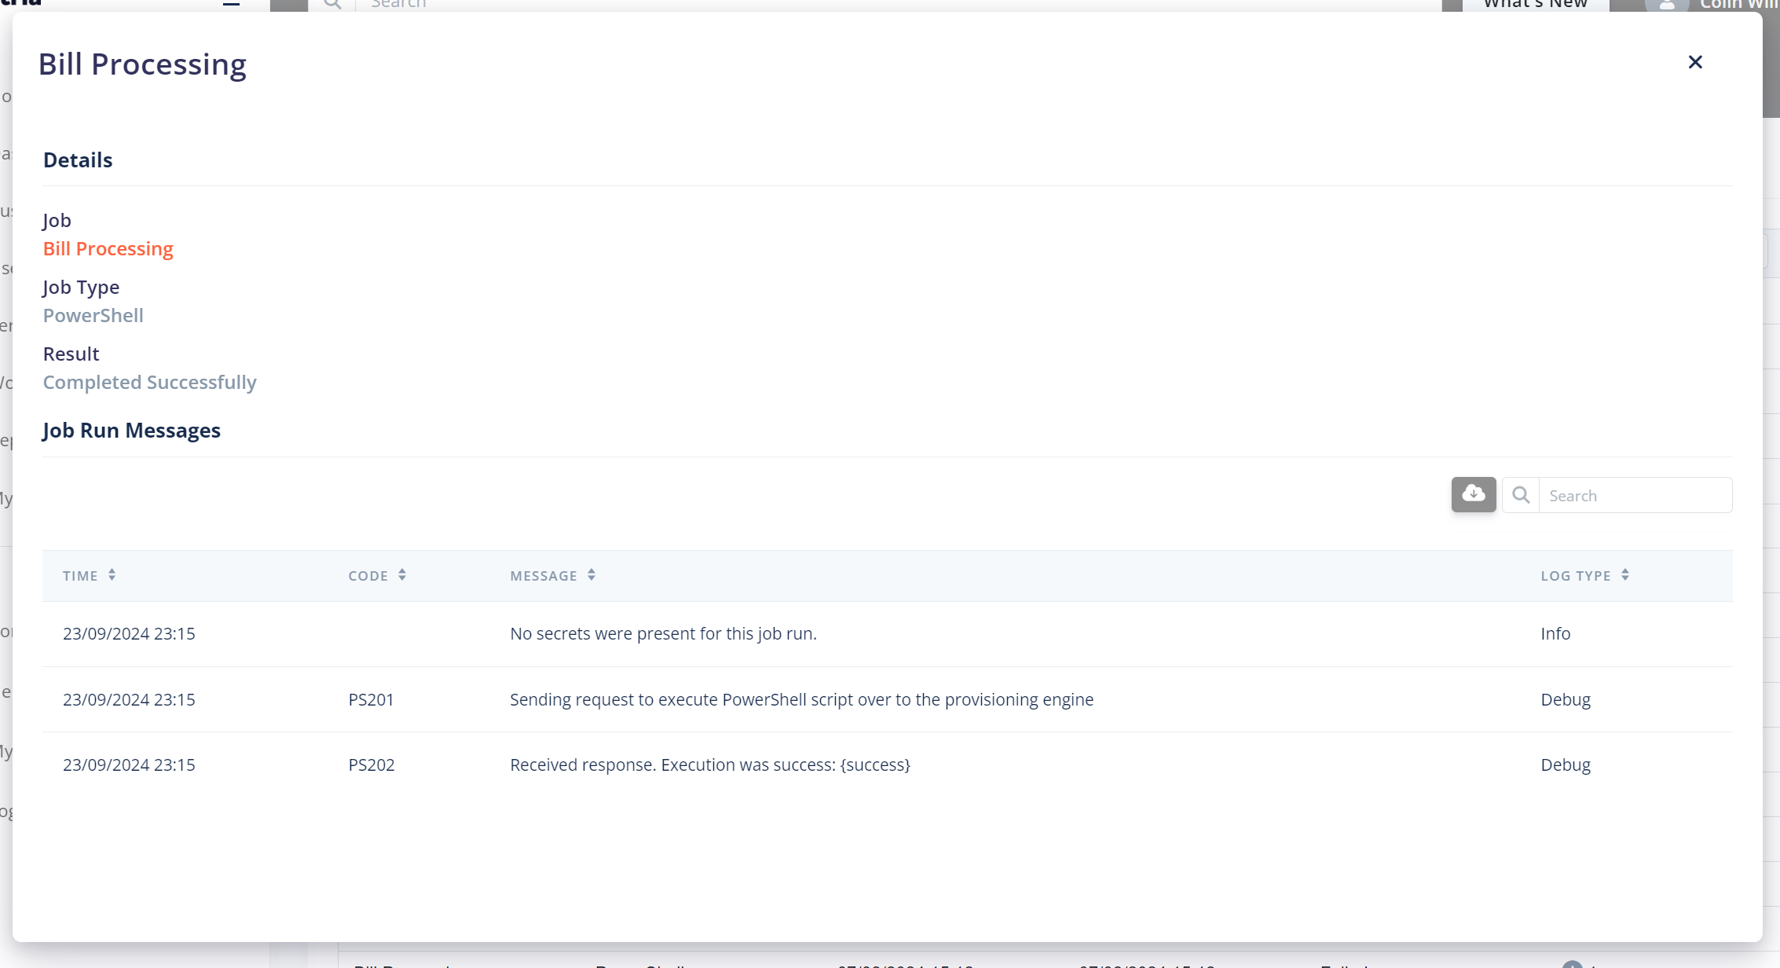Screen dimensions: 1780x968
Task: Sort by Log Type column arrows
Action: [1625, 575]
